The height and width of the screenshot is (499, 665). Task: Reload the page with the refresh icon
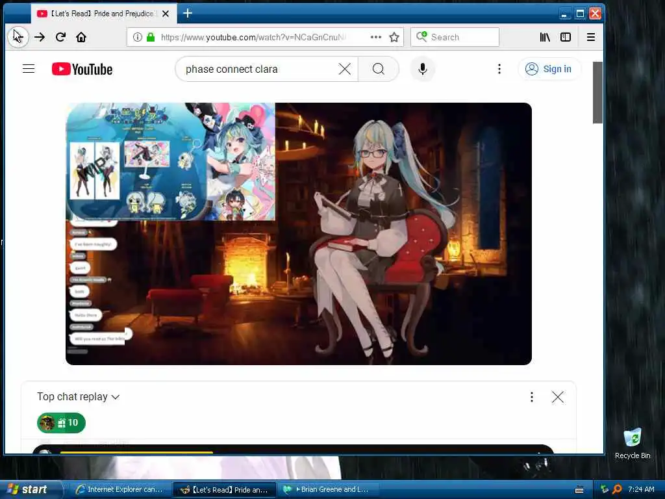(x=60, y=37)
